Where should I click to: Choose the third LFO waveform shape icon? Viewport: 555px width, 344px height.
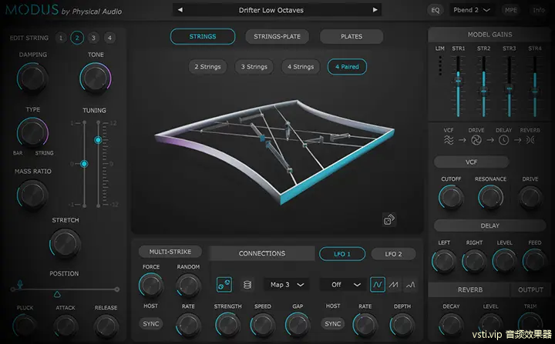(x=410, y=285)
